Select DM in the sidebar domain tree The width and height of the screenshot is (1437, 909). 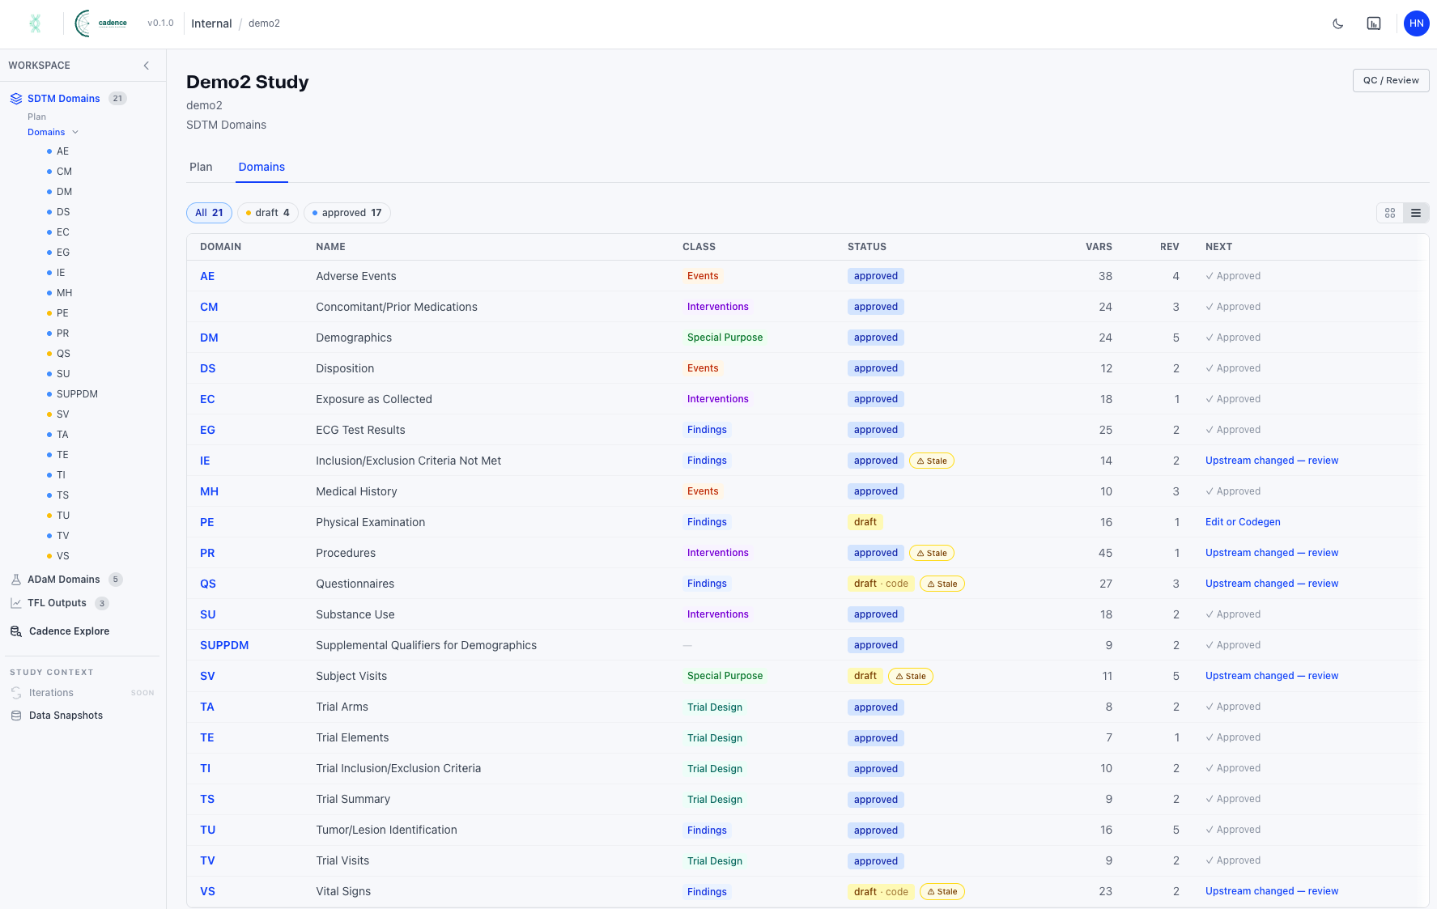click(x=64, y=192)
